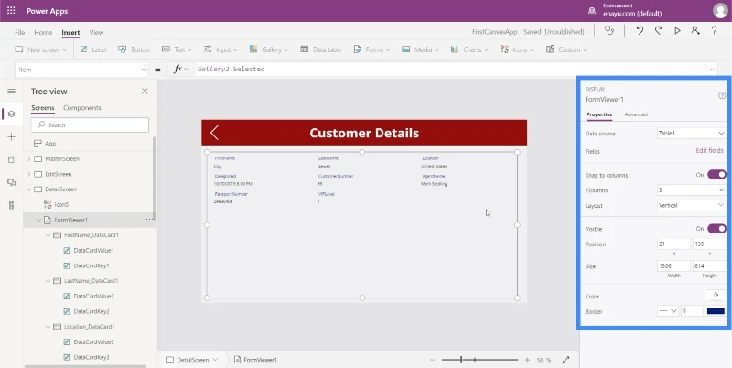This screenshot has width=732, height=368.
Task: Run the App checker stethoscope icon
Action: (x=609, y=31)
